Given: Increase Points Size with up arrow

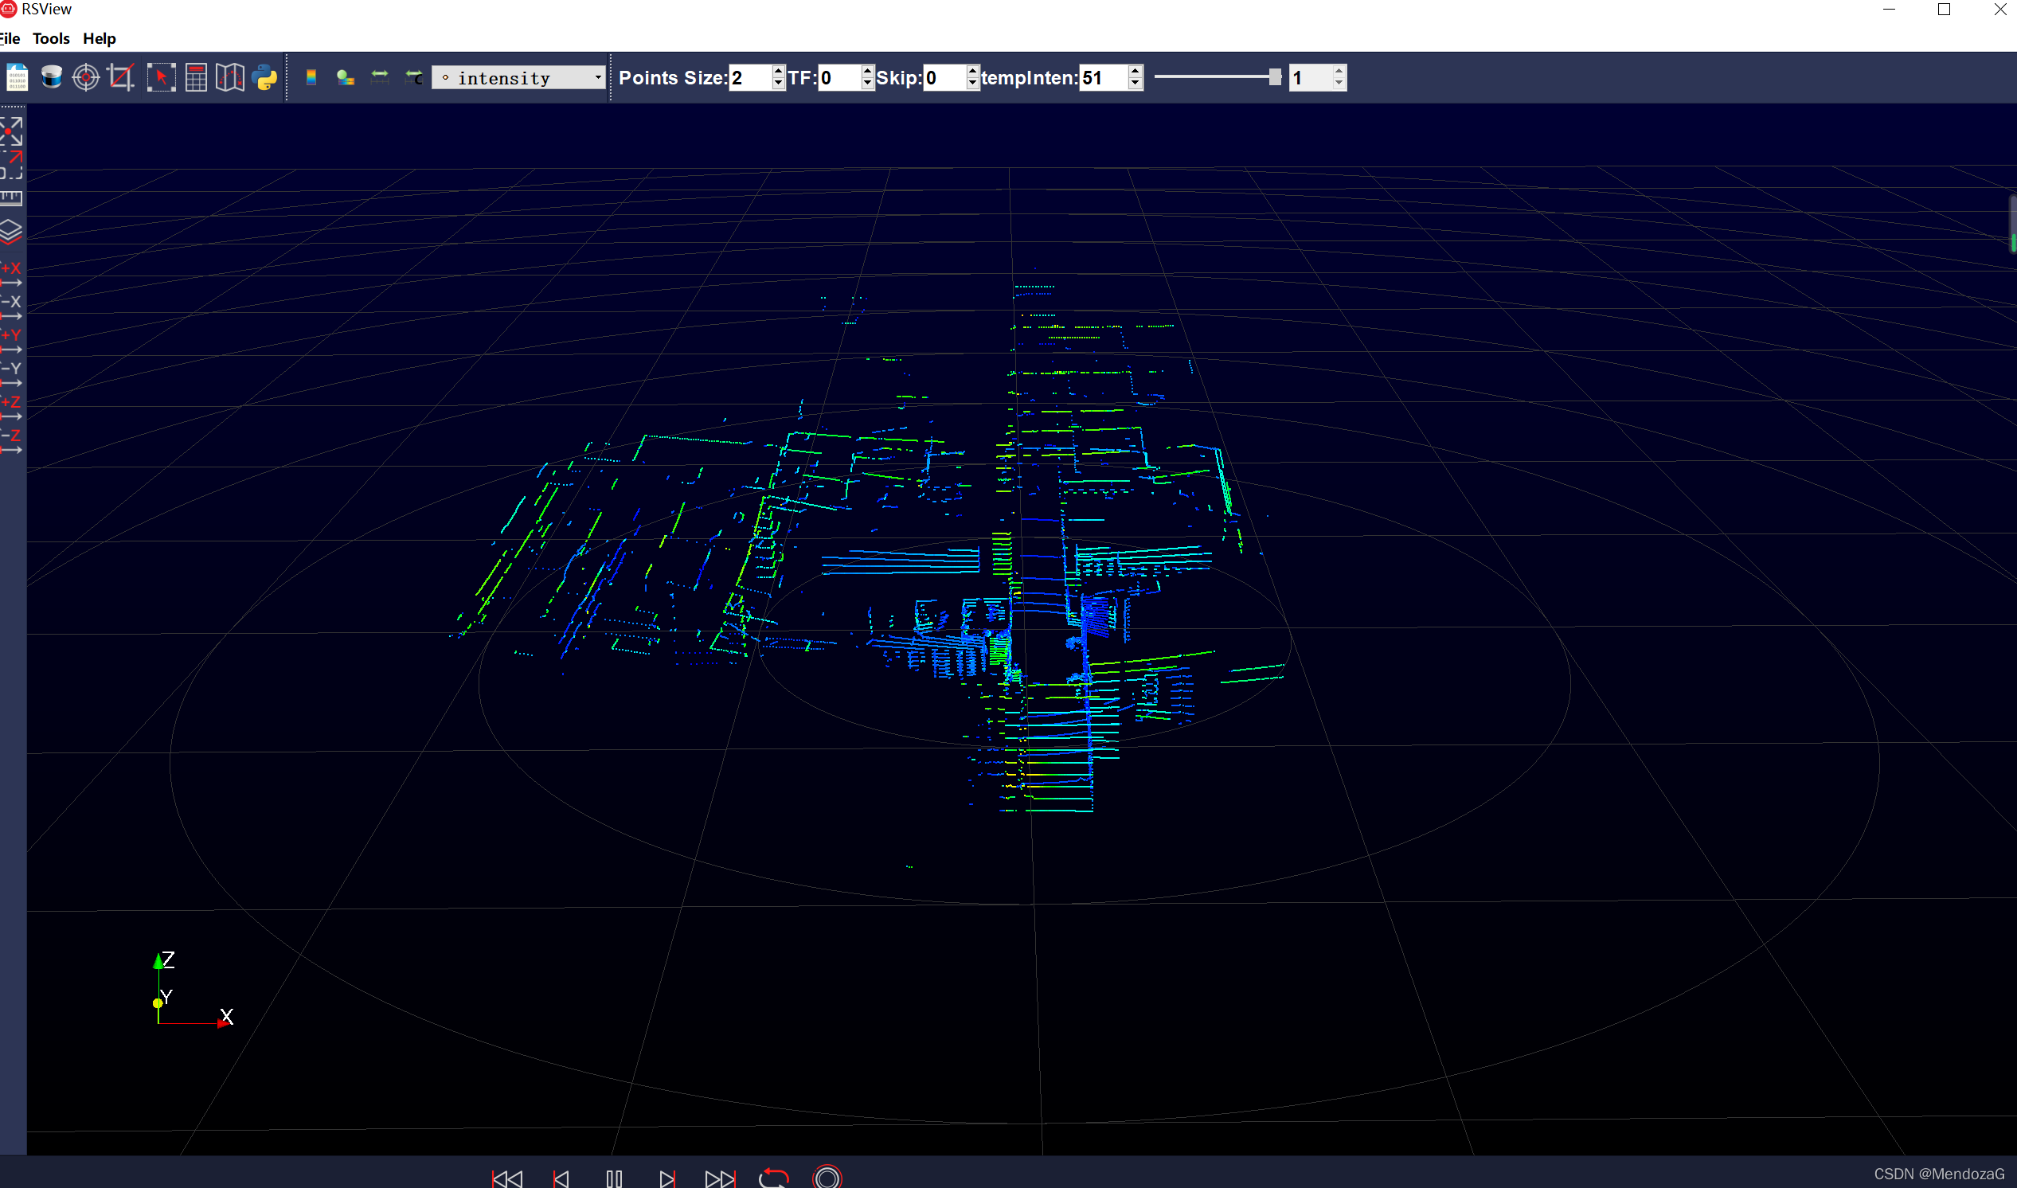Looking at the screenshot, I should tap(778, 72).
